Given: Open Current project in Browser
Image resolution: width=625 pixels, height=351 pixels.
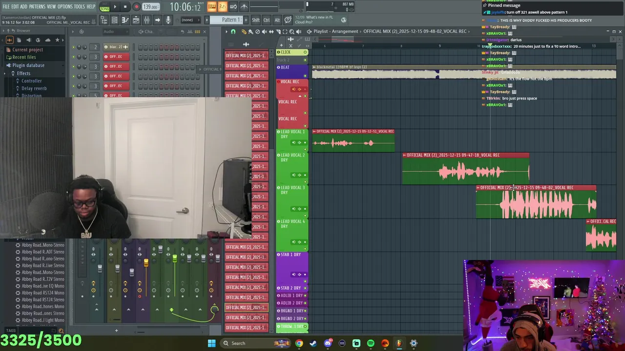Looking at the screenshot, I should [27, 50].
